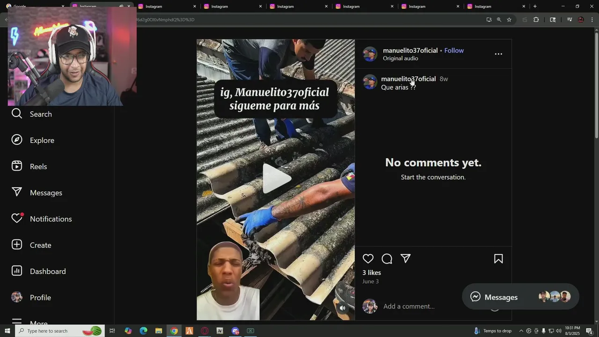Image resolution: width=599 pixels, height=337 pixels.
Task: Like the post with the heart icon
Action: coord(368,259)
